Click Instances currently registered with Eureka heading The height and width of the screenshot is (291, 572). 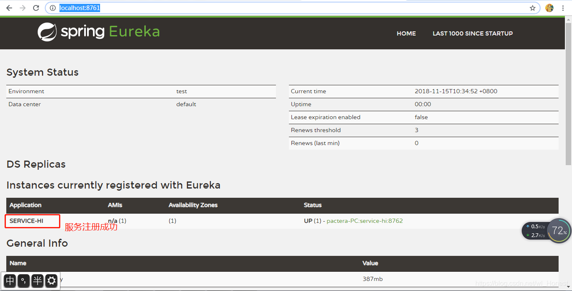tap(113, 185)
